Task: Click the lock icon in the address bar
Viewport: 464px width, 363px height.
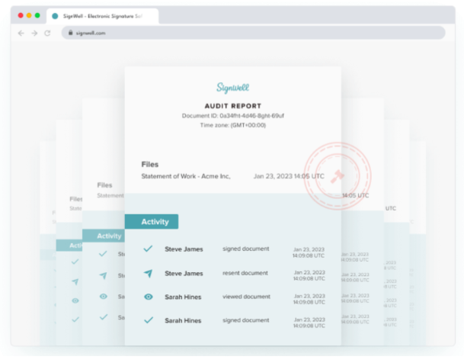Action: 70,33
